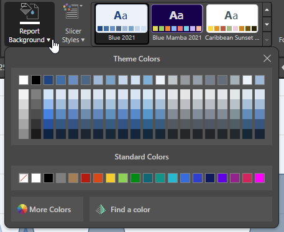The image size is (284, 232).
Task: Apply the Blue Mamba 2021 theme
Action: click(177, 24)
